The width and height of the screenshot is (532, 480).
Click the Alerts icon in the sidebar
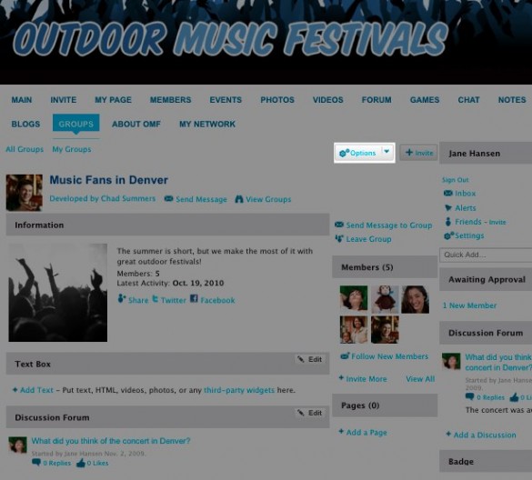click(448, 207)
